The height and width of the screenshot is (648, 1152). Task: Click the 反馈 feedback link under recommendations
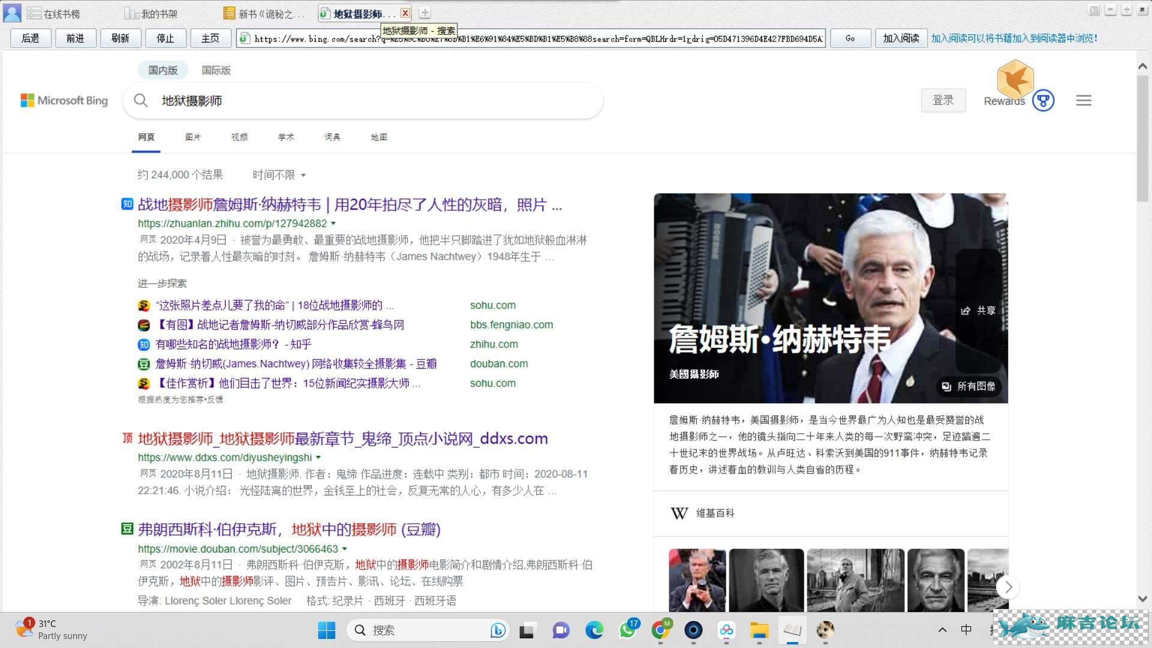215,400
